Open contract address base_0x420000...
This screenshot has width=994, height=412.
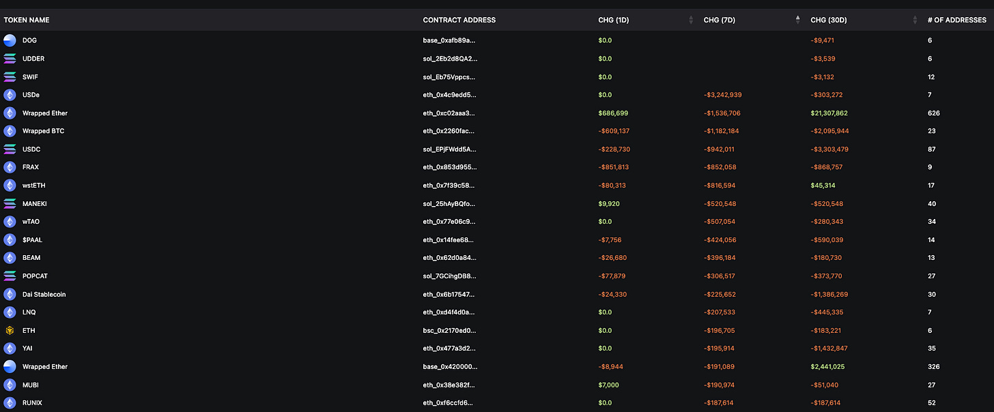tap(451, 367)
